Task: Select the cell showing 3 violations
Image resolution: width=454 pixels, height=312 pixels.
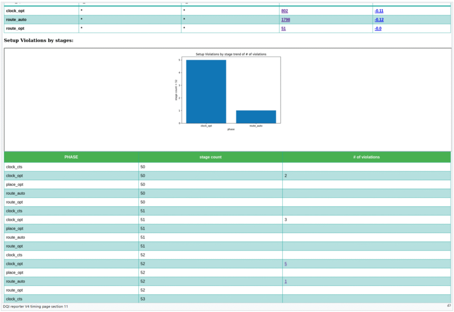Action: pos(286,220)
